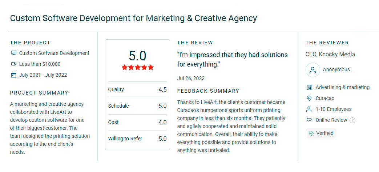
Task: Click the Custom Software Development presentation icon
Action: tap(13, 53)
